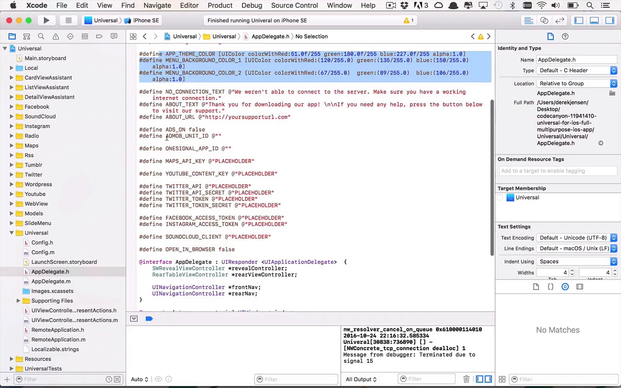Toggle breakpoints activation in debug bar
Viewport: 621px width, 388px height.
(x=149, y=319)
